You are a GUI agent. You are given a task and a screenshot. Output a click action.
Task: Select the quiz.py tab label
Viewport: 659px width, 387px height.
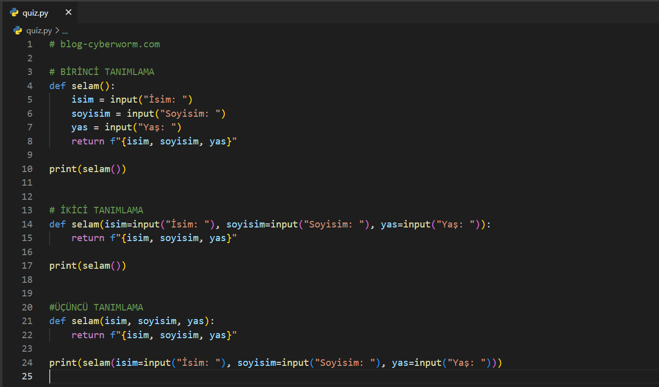[35, 13]
